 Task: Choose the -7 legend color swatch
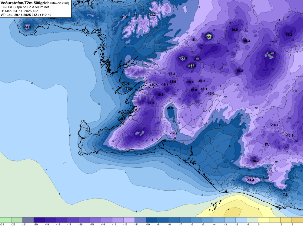click(185, 220)
